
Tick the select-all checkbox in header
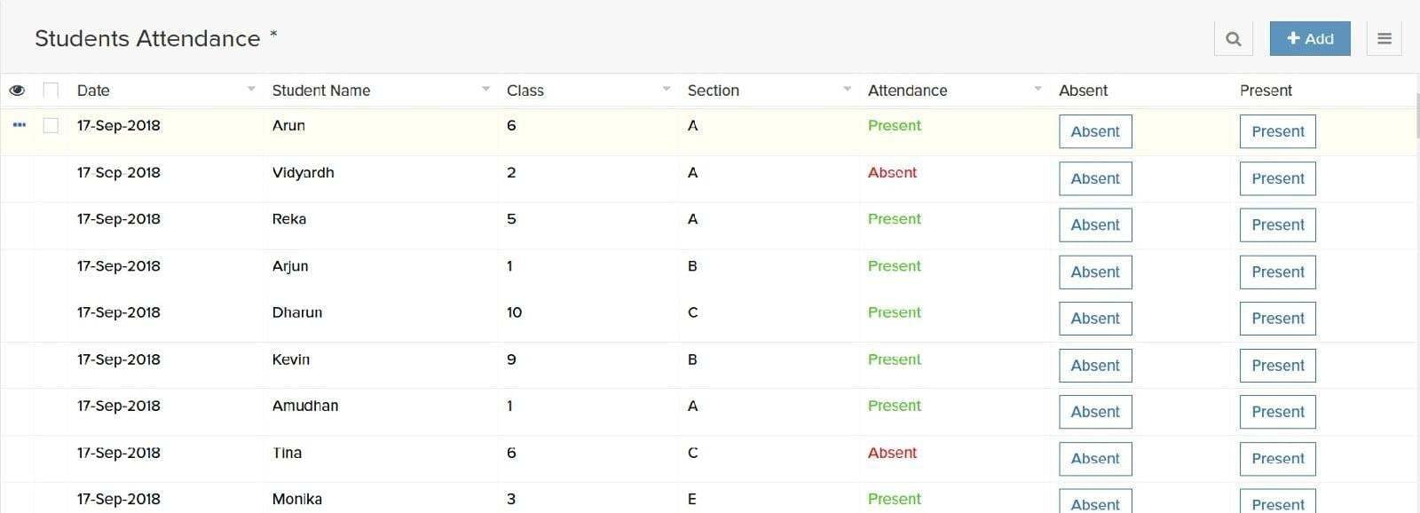coord(51,91)
